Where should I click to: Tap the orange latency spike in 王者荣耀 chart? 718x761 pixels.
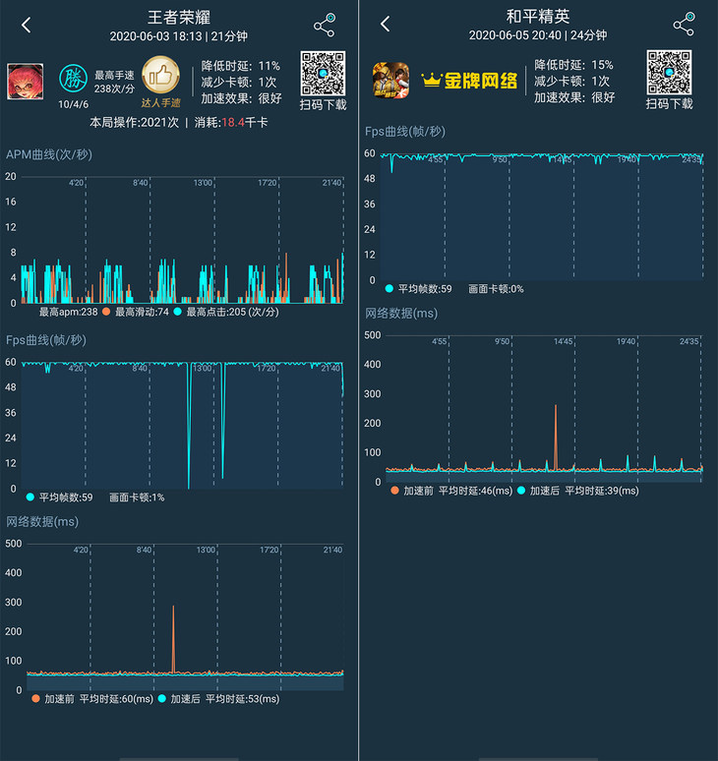coord(173,639)
